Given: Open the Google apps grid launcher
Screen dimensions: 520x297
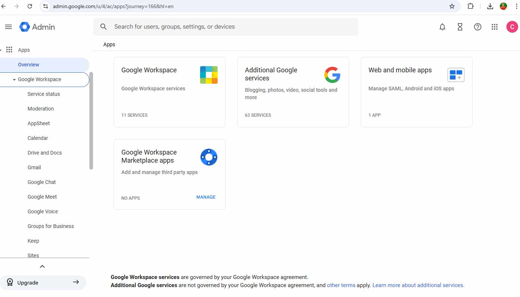Looking at the screenshot, I should 495,26.
